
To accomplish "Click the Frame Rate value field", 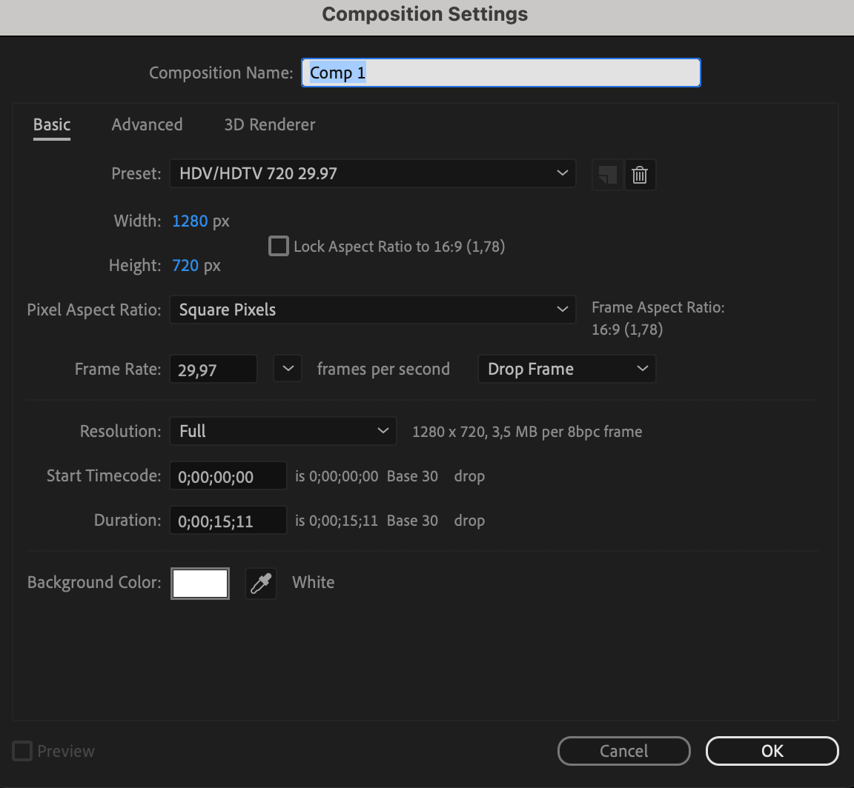I will coord(213,370).
